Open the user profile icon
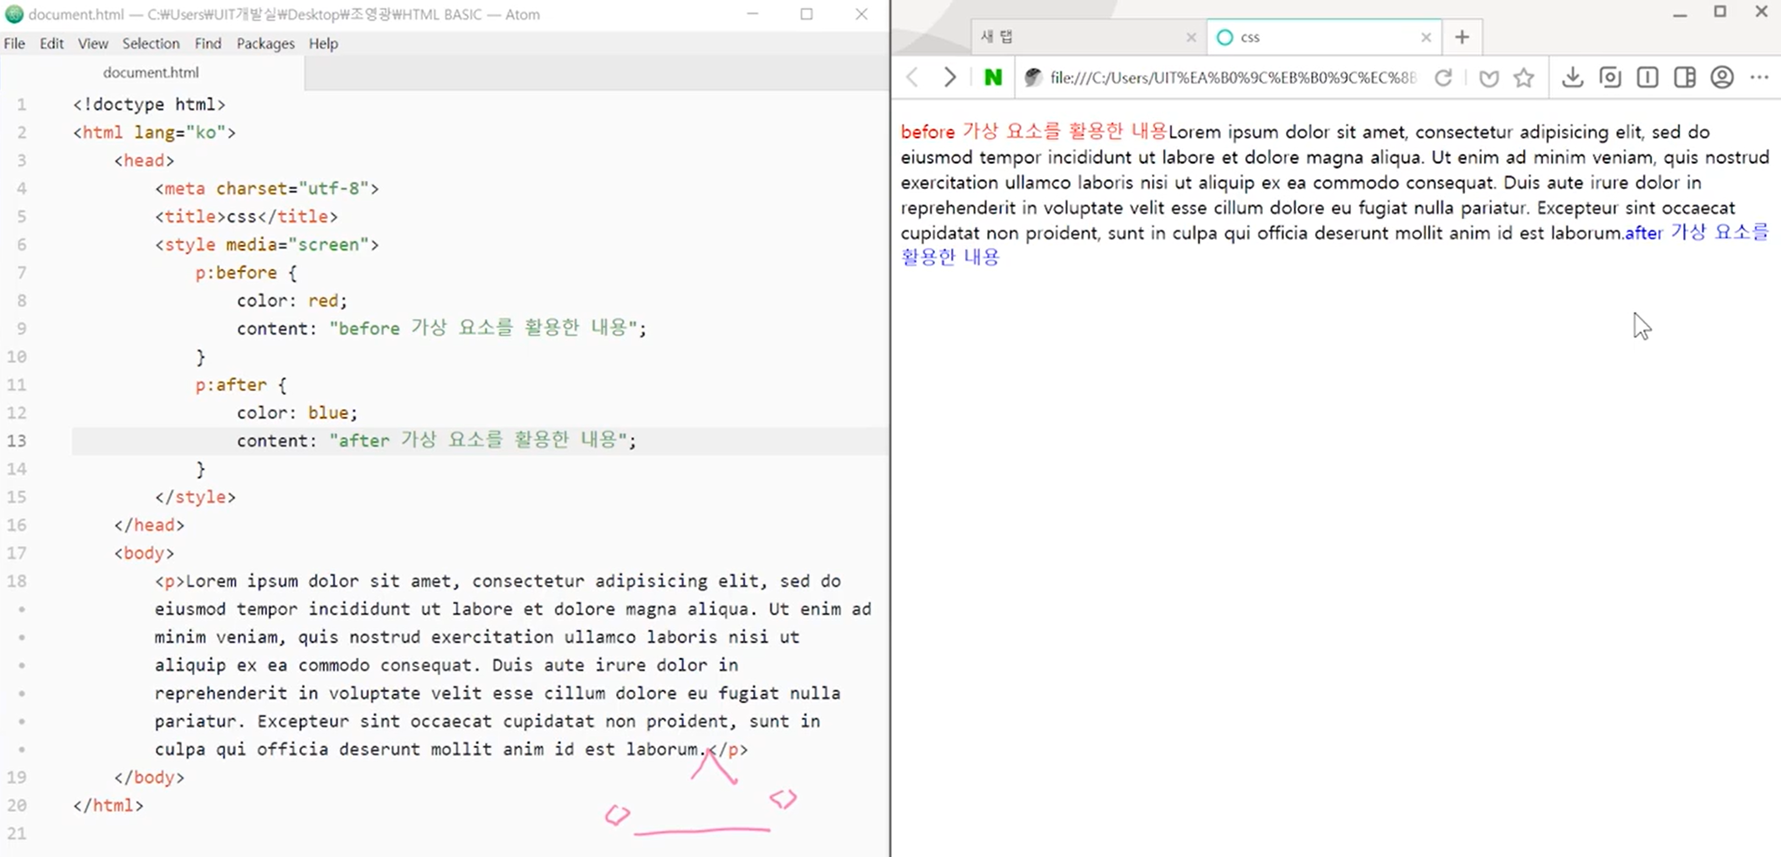 click(1721, 78)
